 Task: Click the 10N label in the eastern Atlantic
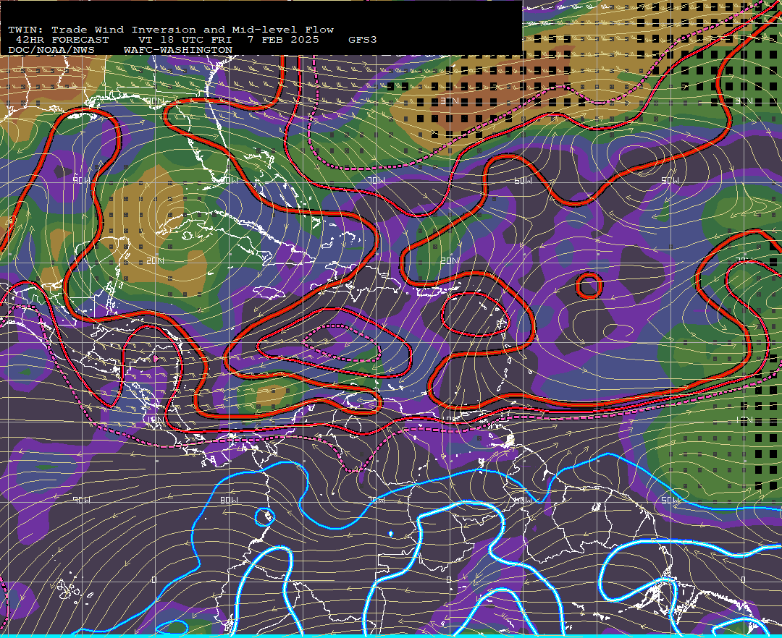(744, 420)
